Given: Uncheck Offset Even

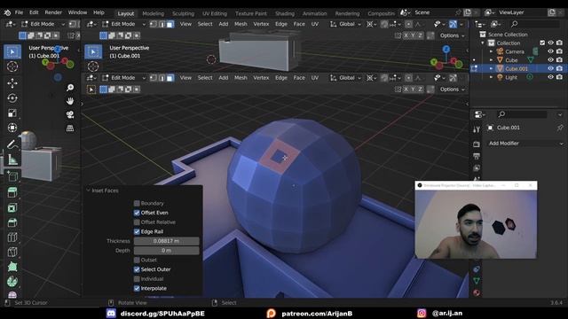Looking at the screenshot, I should pos(137,213).
